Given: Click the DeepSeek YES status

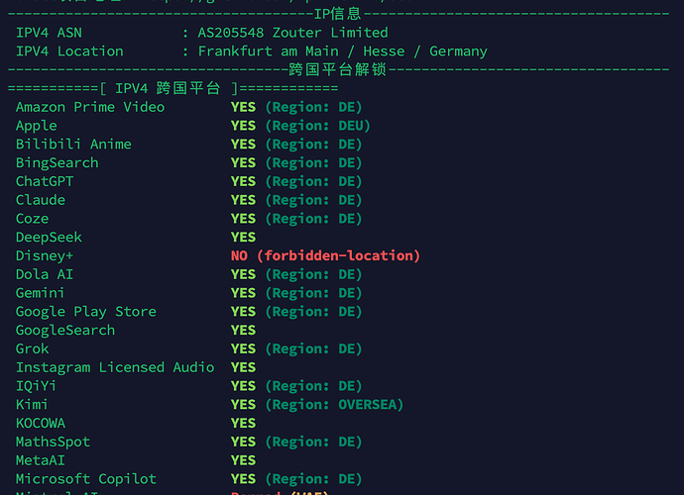Looking at the screenshot, I should (x=244, y=237).
